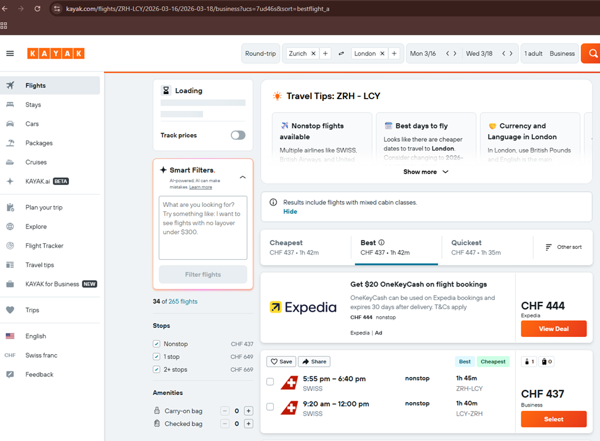Image resolution: width=600 pixels, height=441 pixels.
Task: Open Other sort options
Action: (x=563, y=247)
